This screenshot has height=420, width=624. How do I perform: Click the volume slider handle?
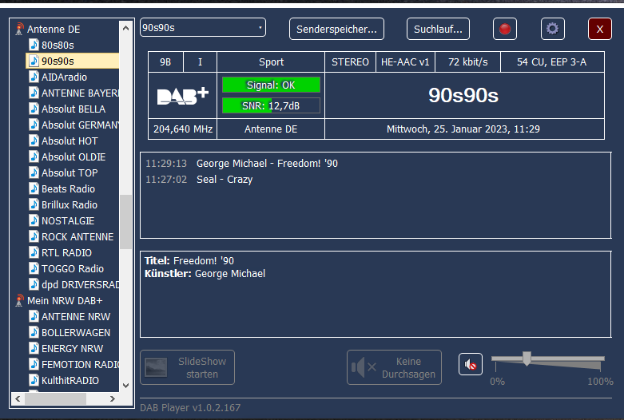(x=527, y=359)
